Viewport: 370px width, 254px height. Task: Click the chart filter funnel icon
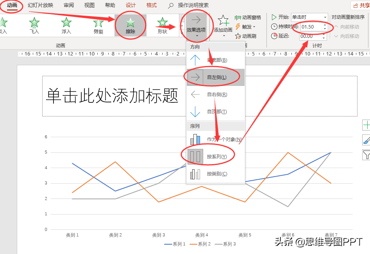pyautogui.click(x=366, y=155)
